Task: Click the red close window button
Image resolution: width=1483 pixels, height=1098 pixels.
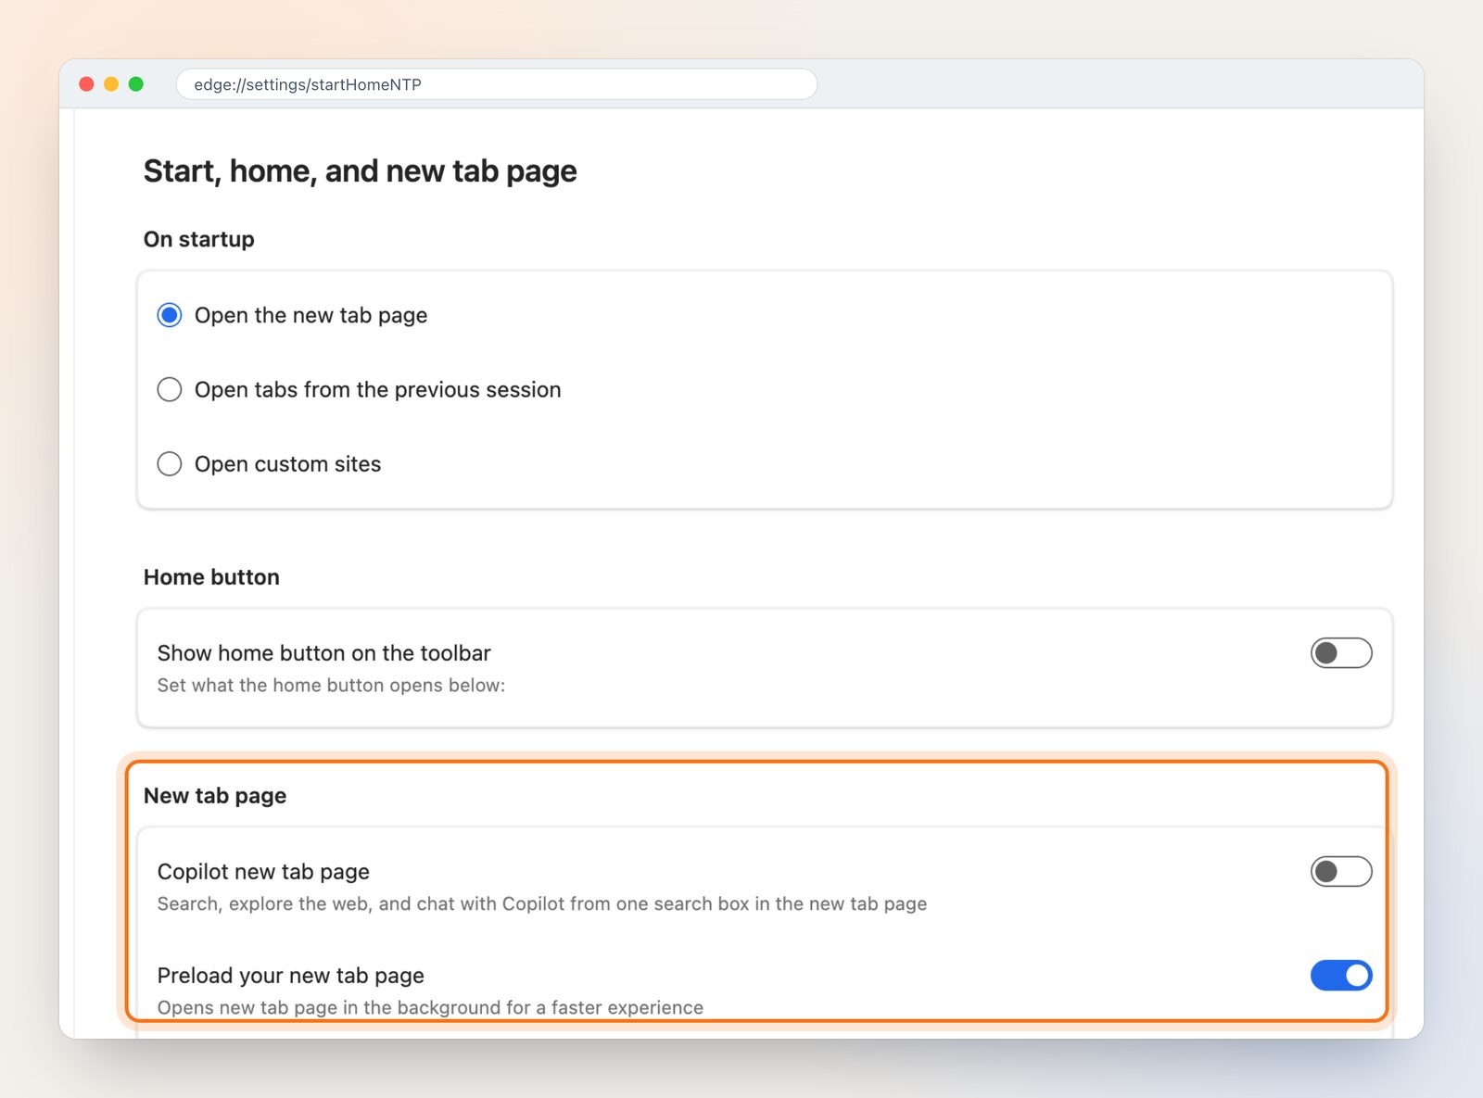Action: point(87,84)
